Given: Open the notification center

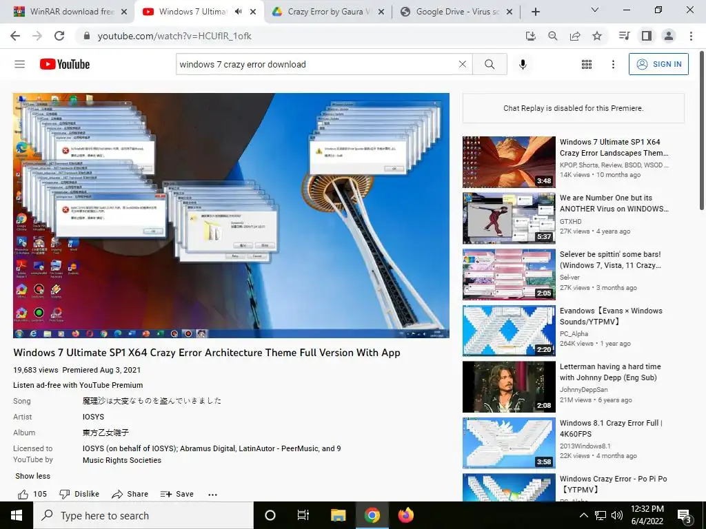Looking at the screenshot, I should pos(685,515).
